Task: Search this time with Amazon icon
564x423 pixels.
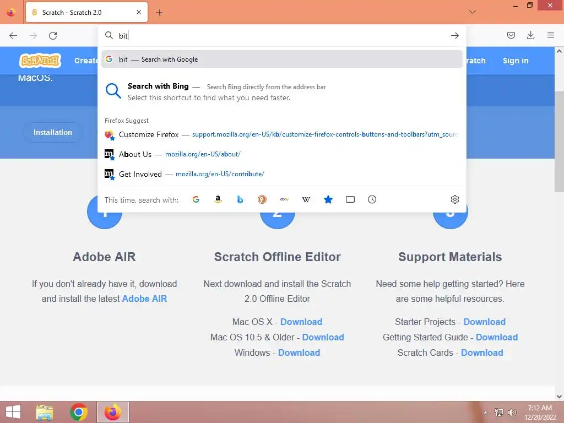Action: pyautogui.click(x=218, y=199)
